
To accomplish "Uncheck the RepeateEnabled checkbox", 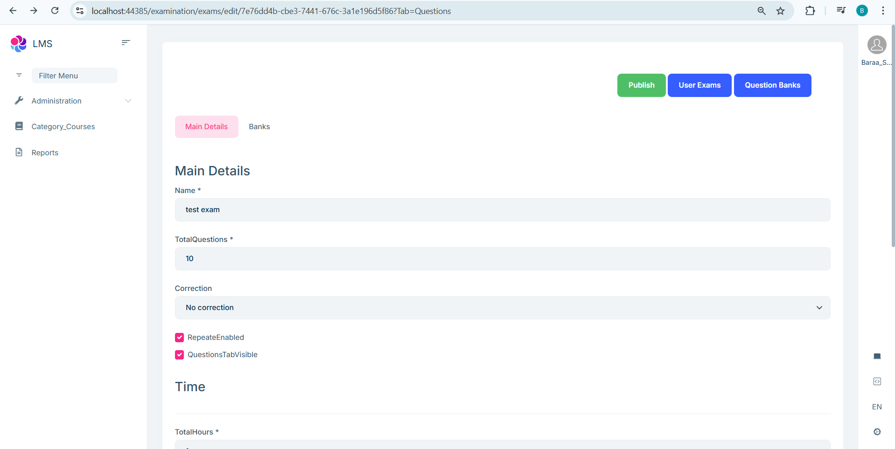I will 180,338.
